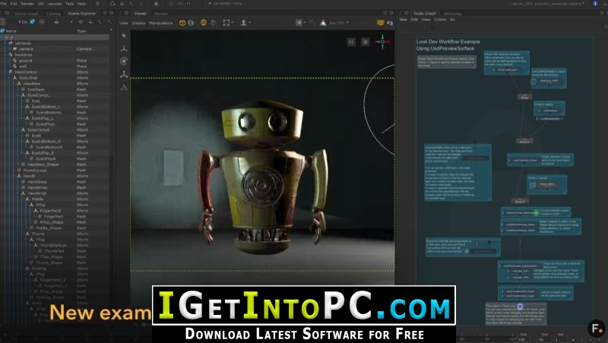This screenshot has height=343, width=608.
Task: Open the Node Graph Colors menu
Action: pos(440,20)
